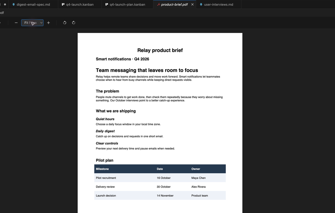
Task: Click the 'Clear controls' subheading
Action: 107,143
